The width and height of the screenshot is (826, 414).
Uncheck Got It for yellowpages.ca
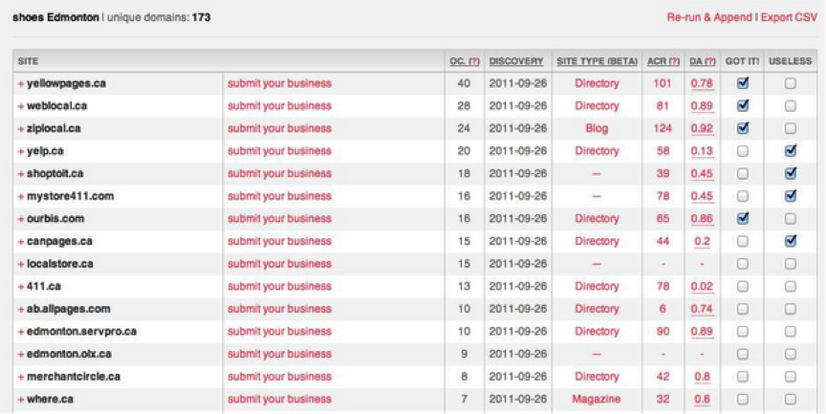(x=743, y=83)
